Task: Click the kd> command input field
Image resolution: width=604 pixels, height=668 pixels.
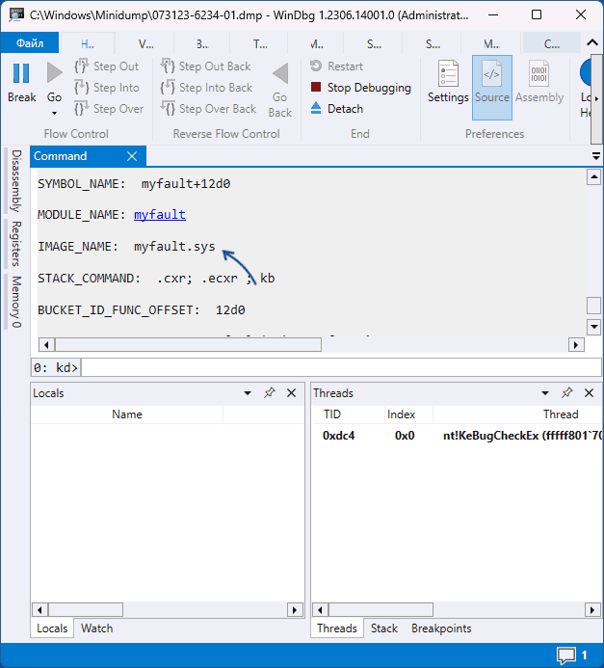Action: [x=341, y=367]
